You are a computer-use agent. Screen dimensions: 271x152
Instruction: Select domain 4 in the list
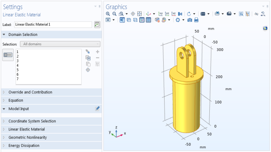coord(48,65)
